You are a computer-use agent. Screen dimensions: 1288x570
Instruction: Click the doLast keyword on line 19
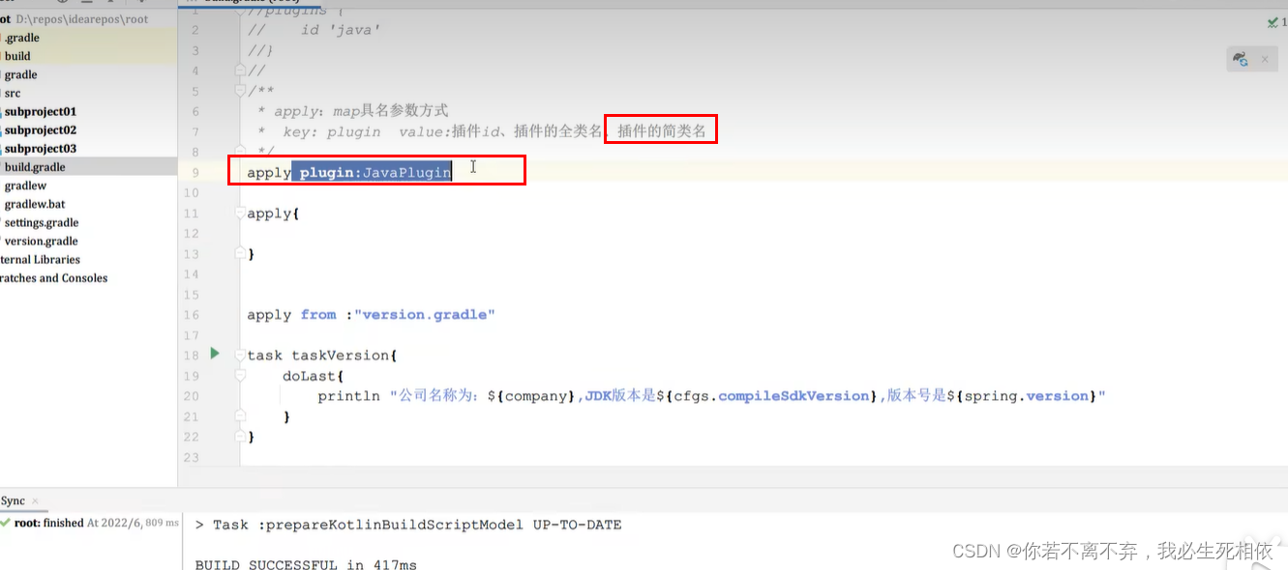point(310,376)
